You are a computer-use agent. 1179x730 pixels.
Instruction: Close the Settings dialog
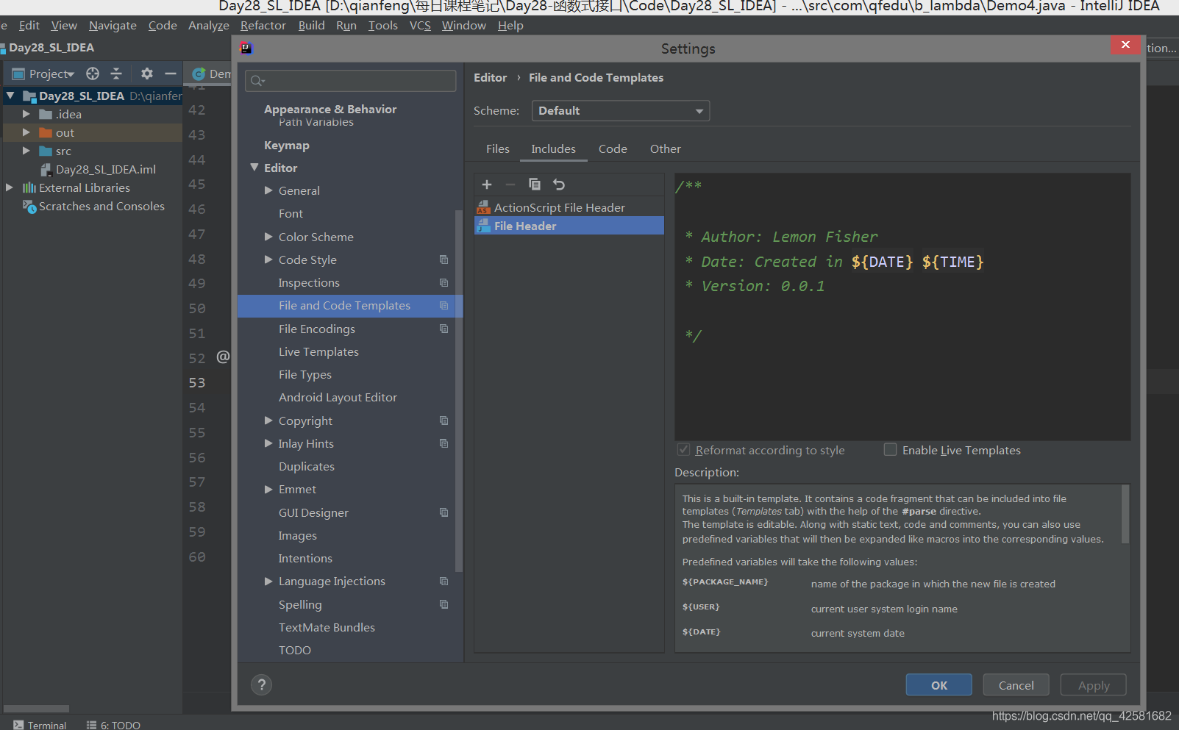coord(1125,45)
